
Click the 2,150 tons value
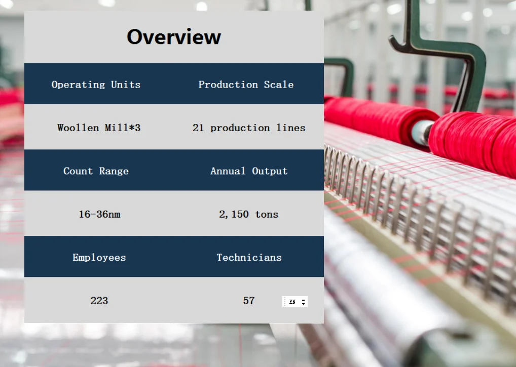pyautogui.click(x=248, y=214)
